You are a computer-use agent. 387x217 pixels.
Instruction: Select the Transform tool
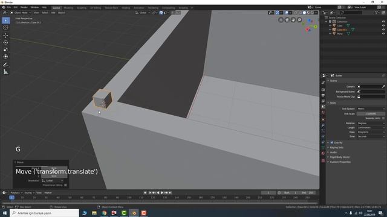5,57
